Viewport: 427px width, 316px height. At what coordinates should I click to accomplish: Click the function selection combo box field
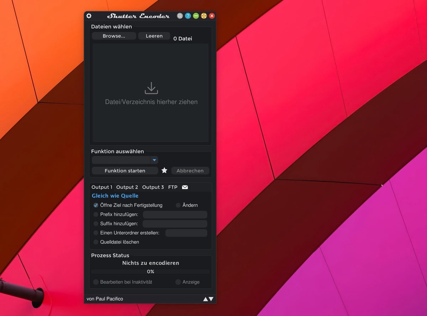coord(121,160)
